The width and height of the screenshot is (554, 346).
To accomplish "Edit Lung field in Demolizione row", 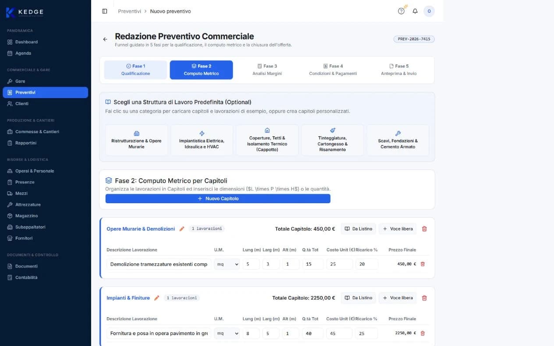I will (x=251, y=264).
